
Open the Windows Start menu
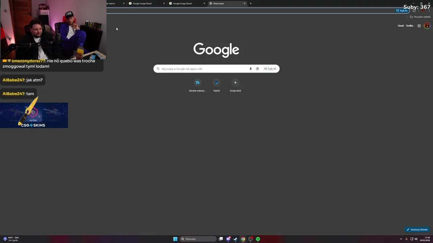(175, 239)
